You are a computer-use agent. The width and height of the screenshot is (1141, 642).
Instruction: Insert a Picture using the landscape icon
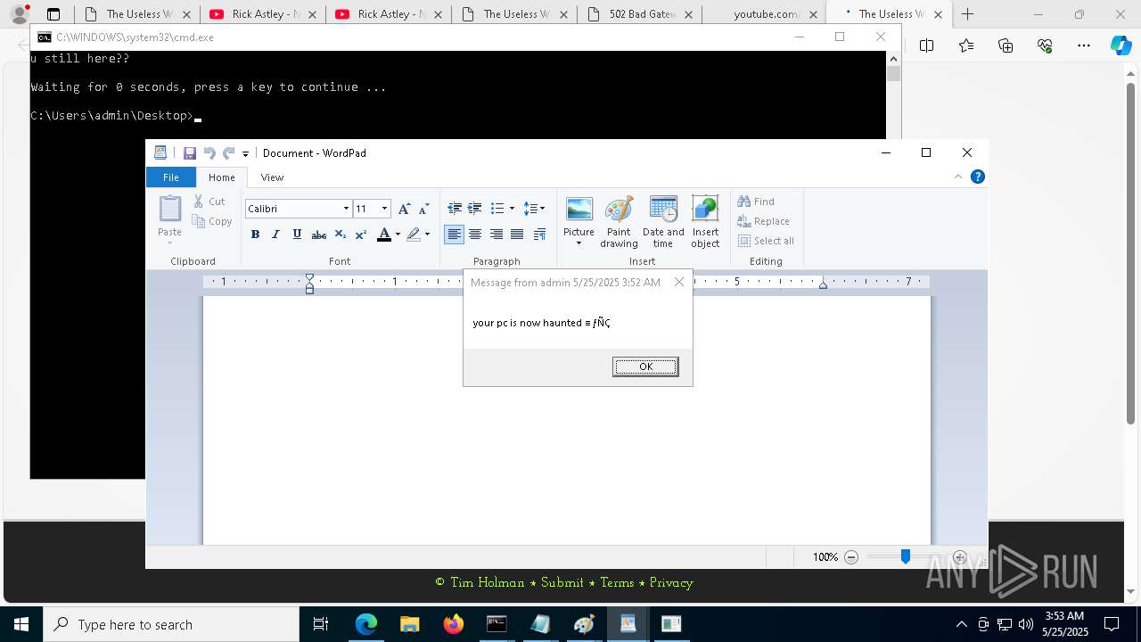click(579, 209)
